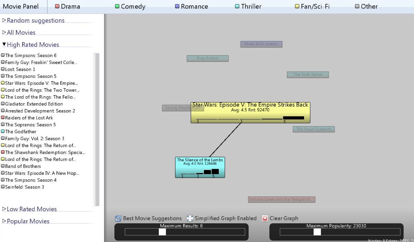Click the Maximum Popularity slider handle

click(317, 232)
